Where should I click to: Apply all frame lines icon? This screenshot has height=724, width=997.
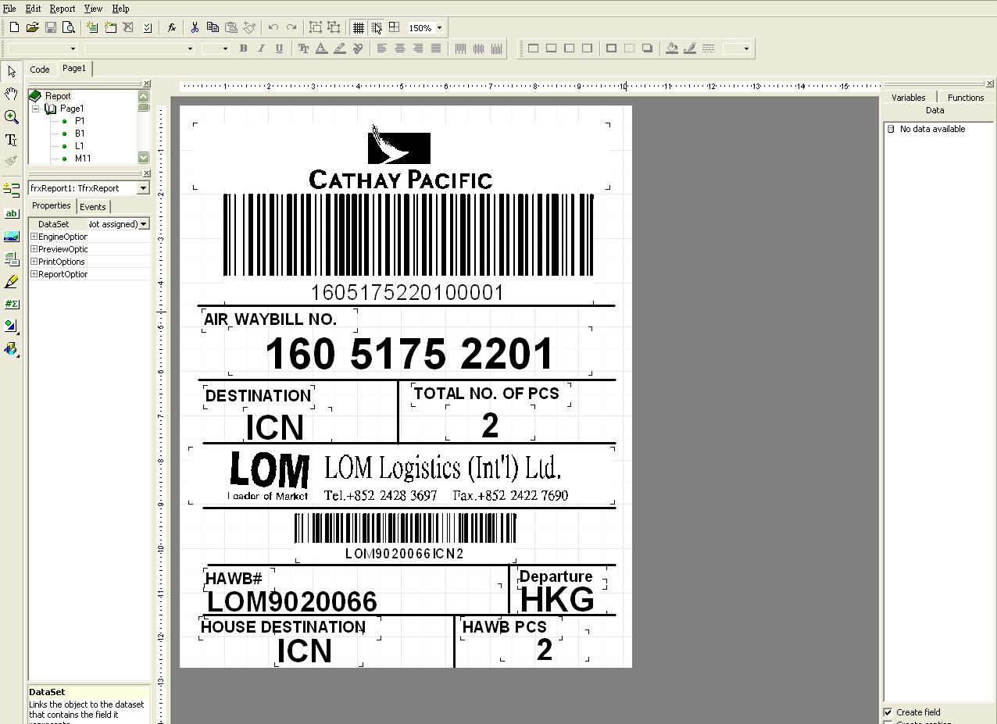tap(611, 48)
